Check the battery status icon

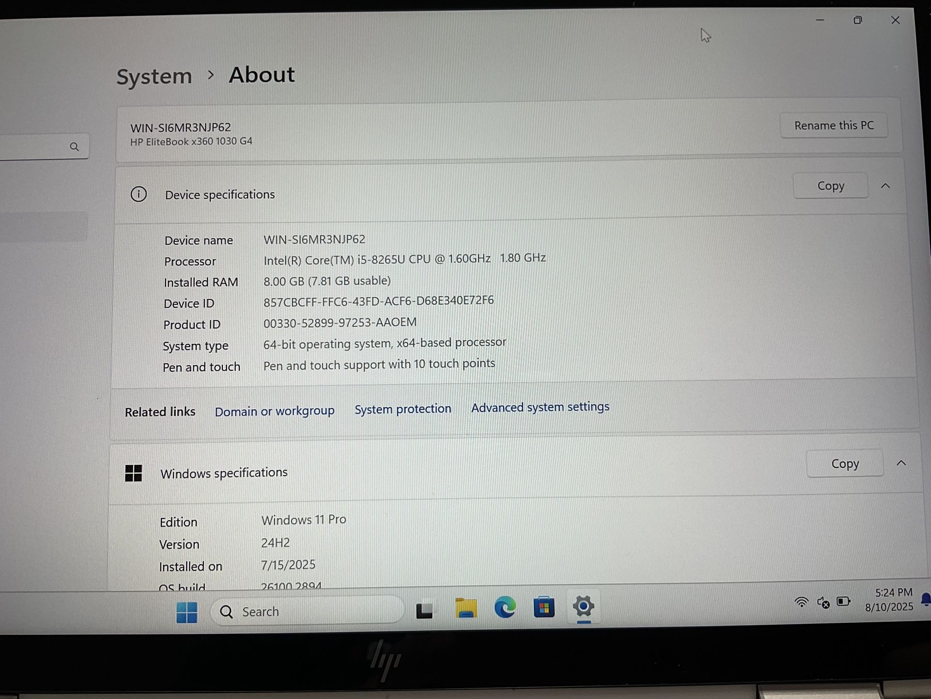843,602
